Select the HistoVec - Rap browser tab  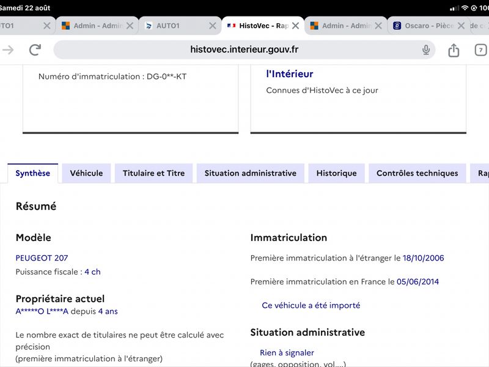click(x=263, y=26)
